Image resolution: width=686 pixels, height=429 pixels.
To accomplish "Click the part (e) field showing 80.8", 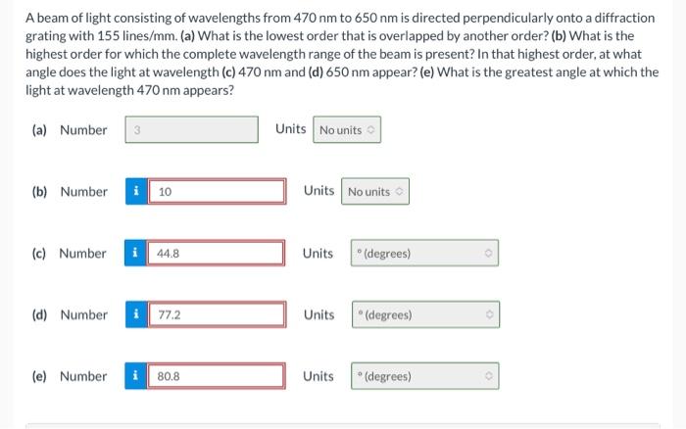I will (x=216, y=376).
